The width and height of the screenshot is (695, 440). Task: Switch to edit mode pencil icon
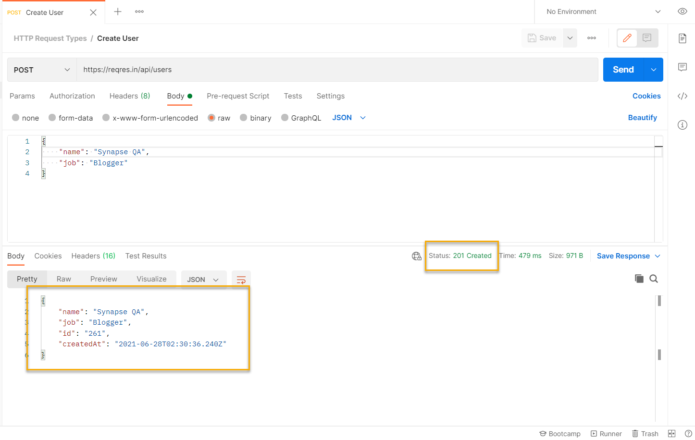[x=627, y=38]
